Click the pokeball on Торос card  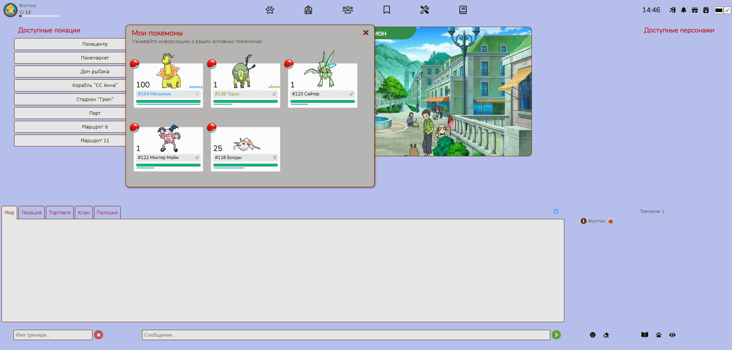pyautogui.click(x=212, y=64)
